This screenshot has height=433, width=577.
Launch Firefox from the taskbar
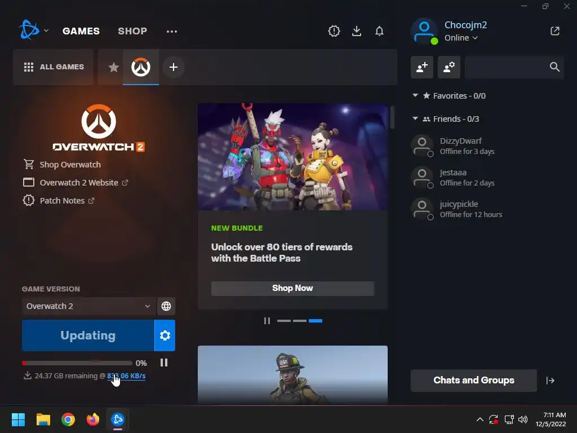tap(93, 419)
